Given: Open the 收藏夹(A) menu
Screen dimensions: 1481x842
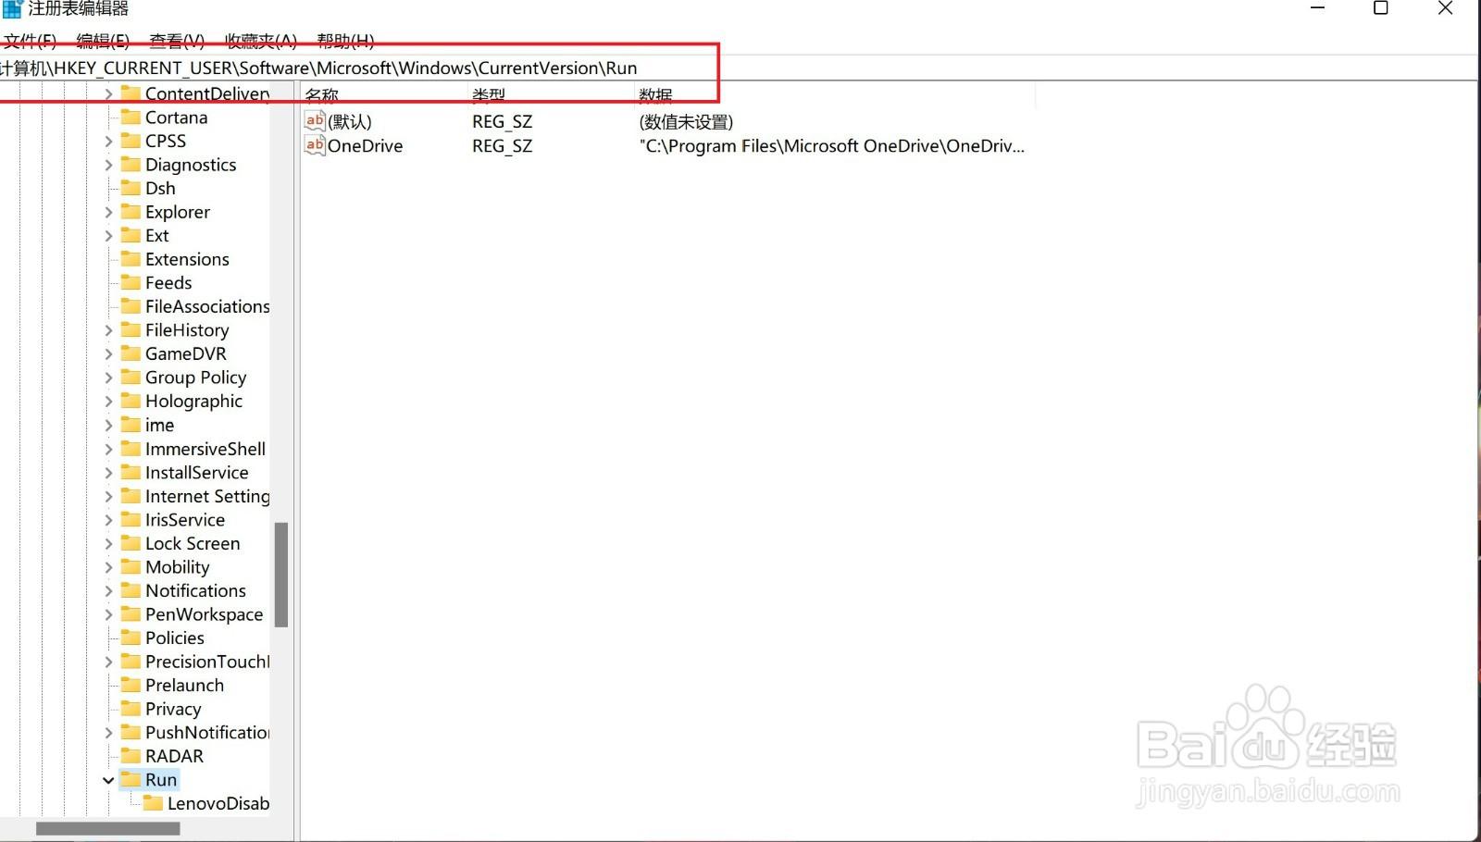Looking at the screenshot, I should [261, 41].
